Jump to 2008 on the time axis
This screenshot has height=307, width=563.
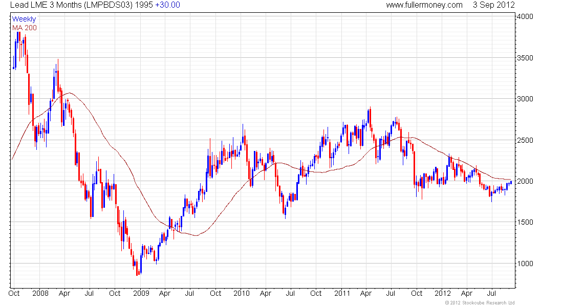tap(40, 293)
